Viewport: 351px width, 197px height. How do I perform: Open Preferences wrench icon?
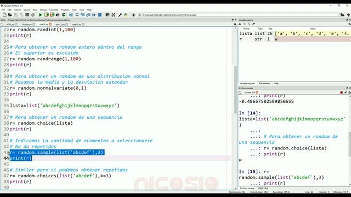(120, 15)
